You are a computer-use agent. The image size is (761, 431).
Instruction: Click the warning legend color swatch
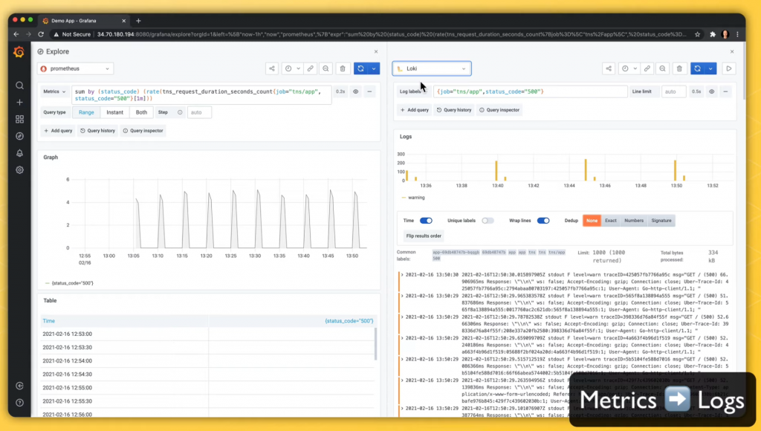click(404, 198)
